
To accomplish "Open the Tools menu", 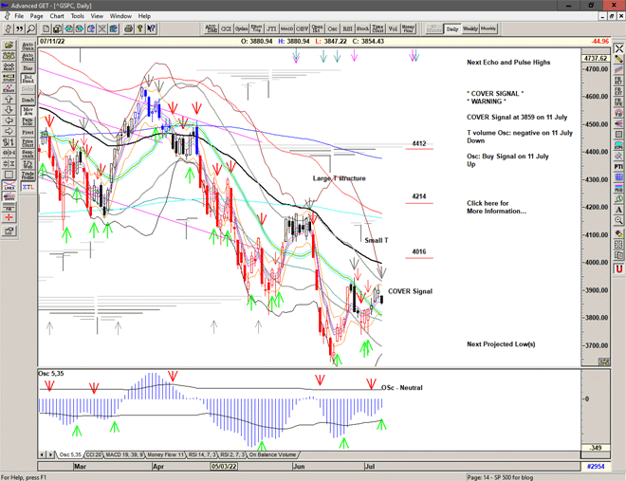I will 78,16.
